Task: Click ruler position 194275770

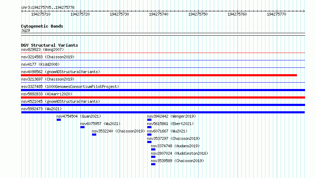Action: tap(276, 14)
